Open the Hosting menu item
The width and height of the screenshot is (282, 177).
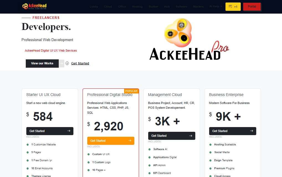pyautogui.click(x=137, y=7)
